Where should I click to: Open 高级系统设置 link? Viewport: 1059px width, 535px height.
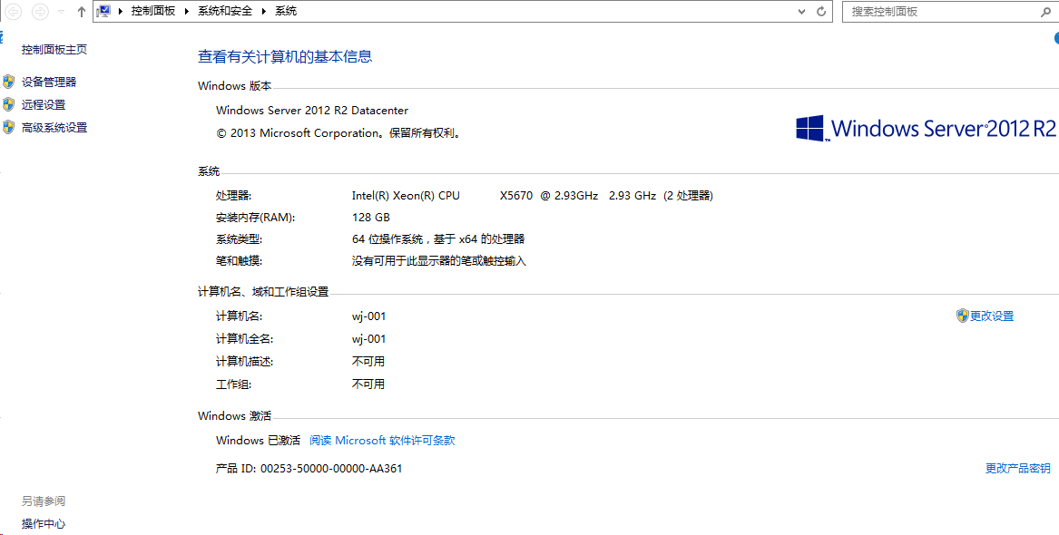[x=54, y=128]
